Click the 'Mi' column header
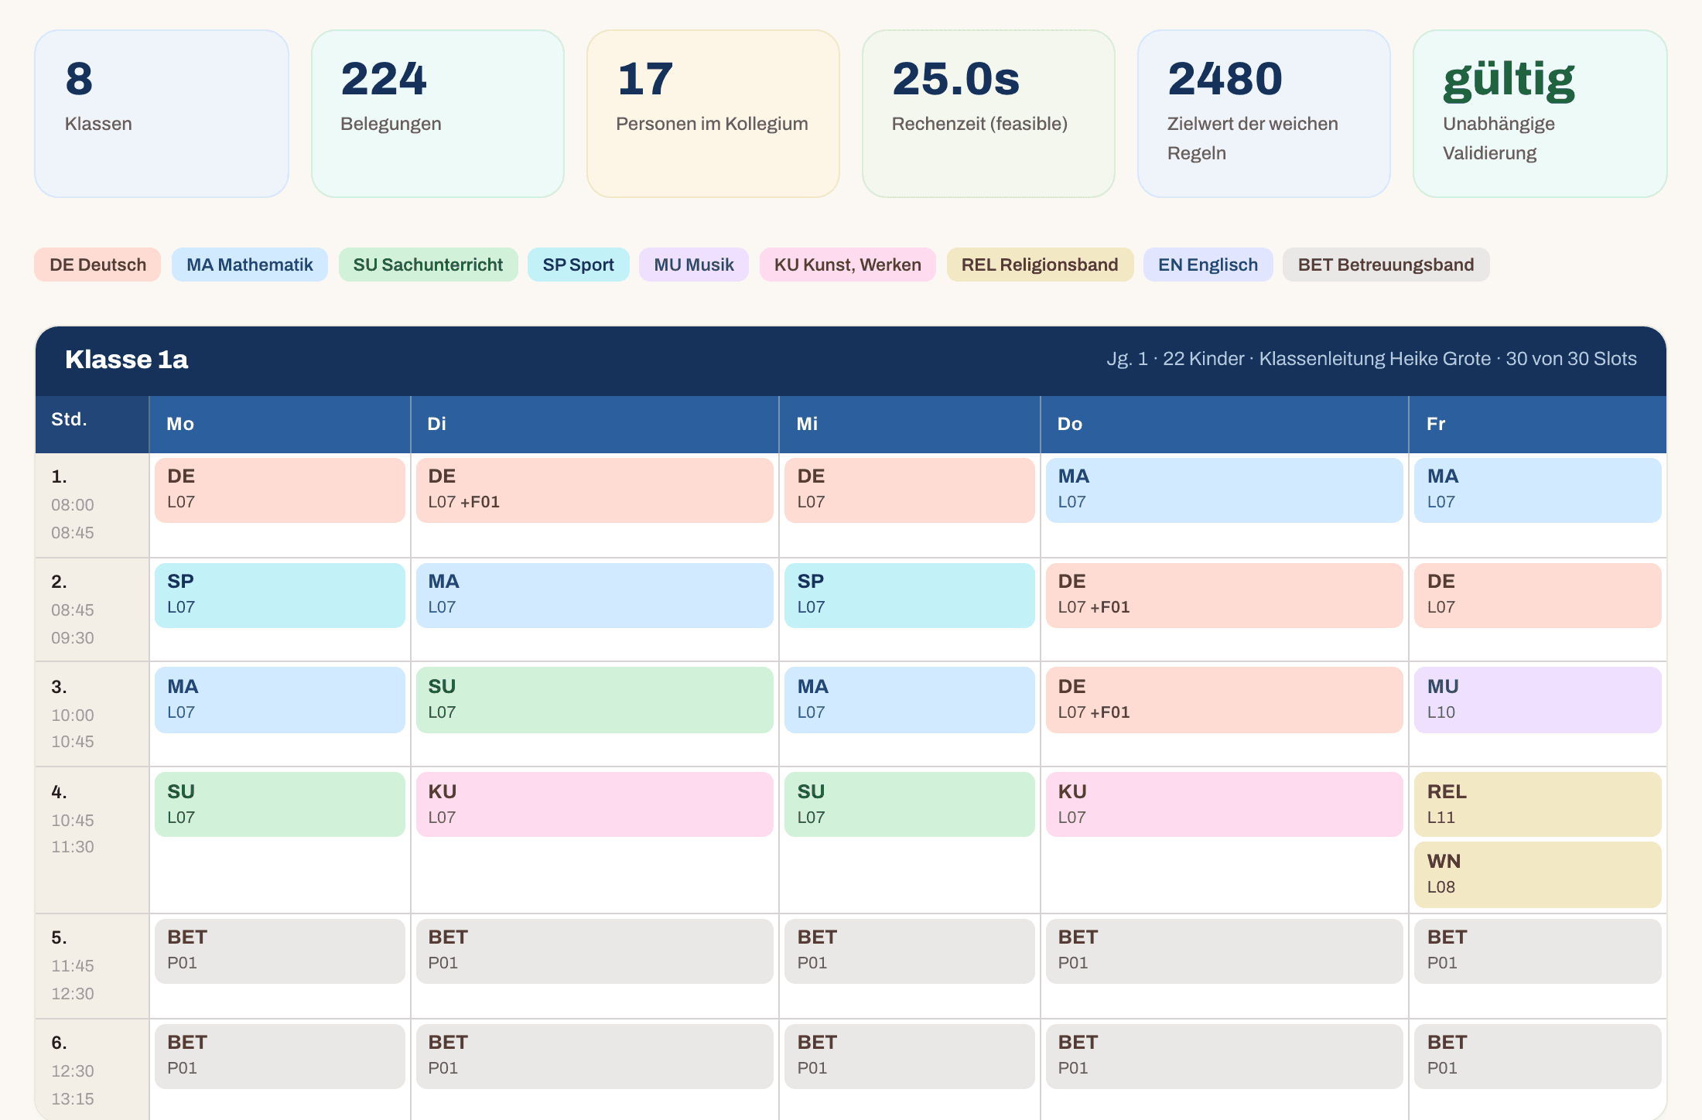The image size is (1702, 1120). tap(910, 424)
